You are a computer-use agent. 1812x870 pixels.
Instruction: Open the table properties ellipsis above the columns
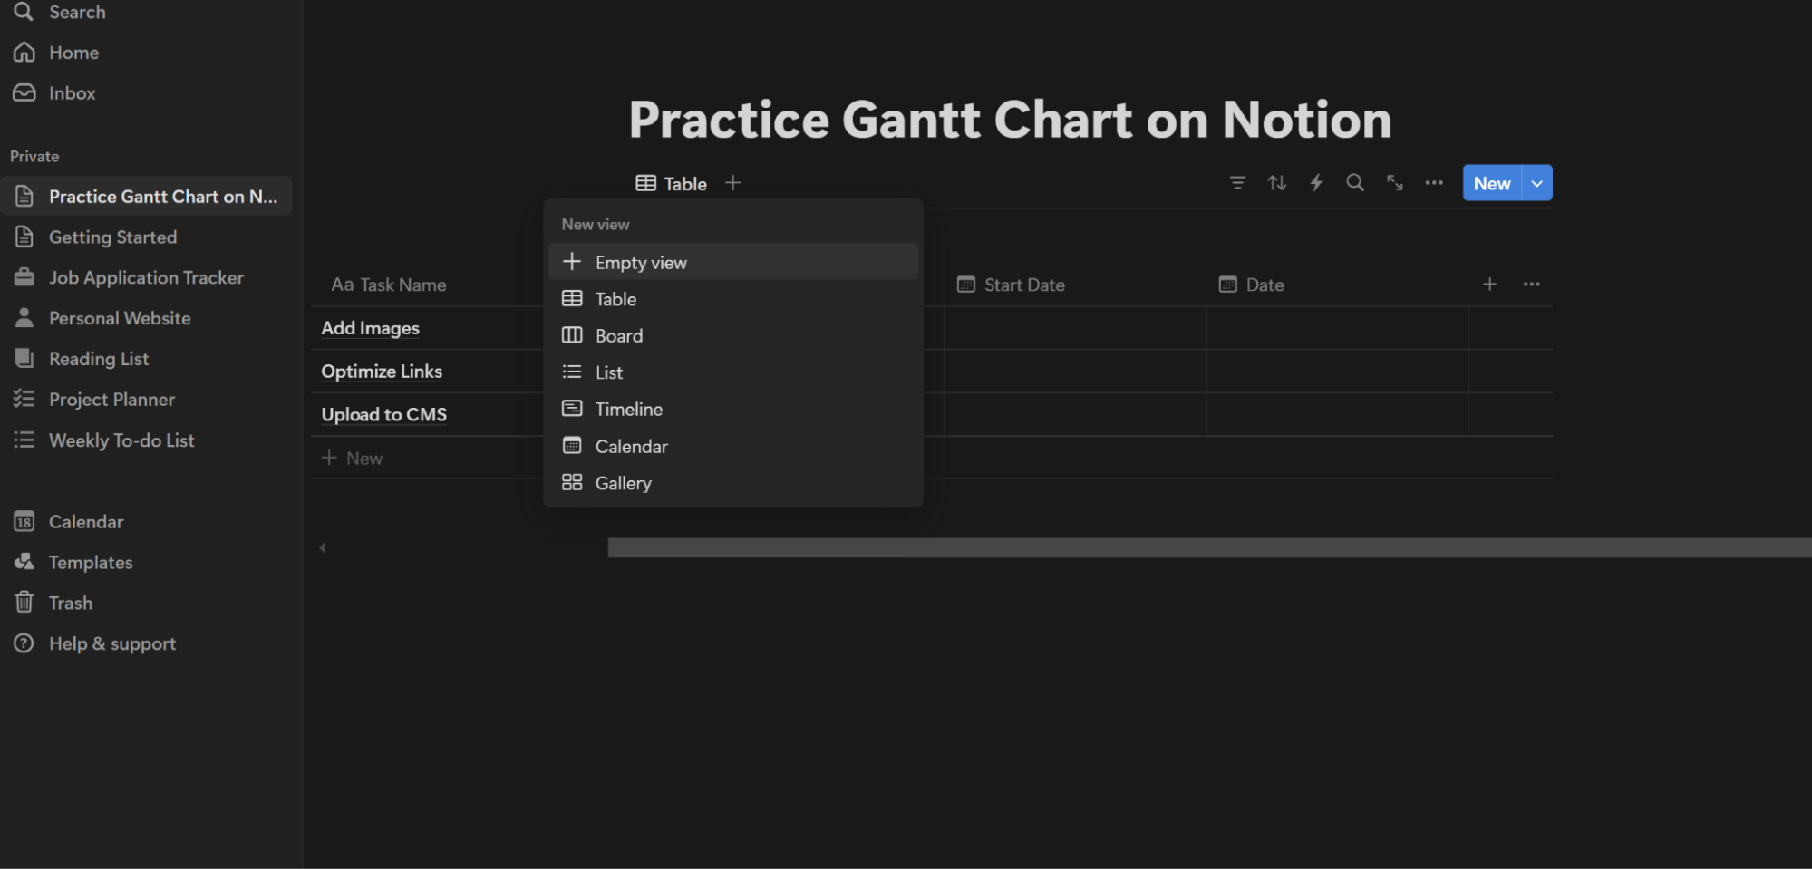[x=1531, y=284]
